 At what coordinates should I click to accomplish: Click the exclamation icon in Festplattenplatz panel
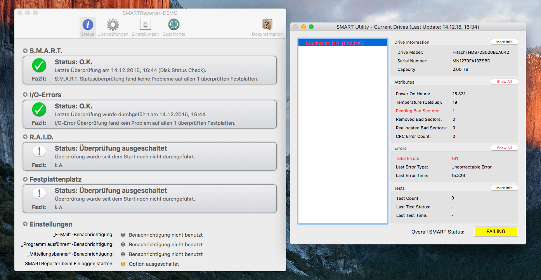tap(39, 194)
